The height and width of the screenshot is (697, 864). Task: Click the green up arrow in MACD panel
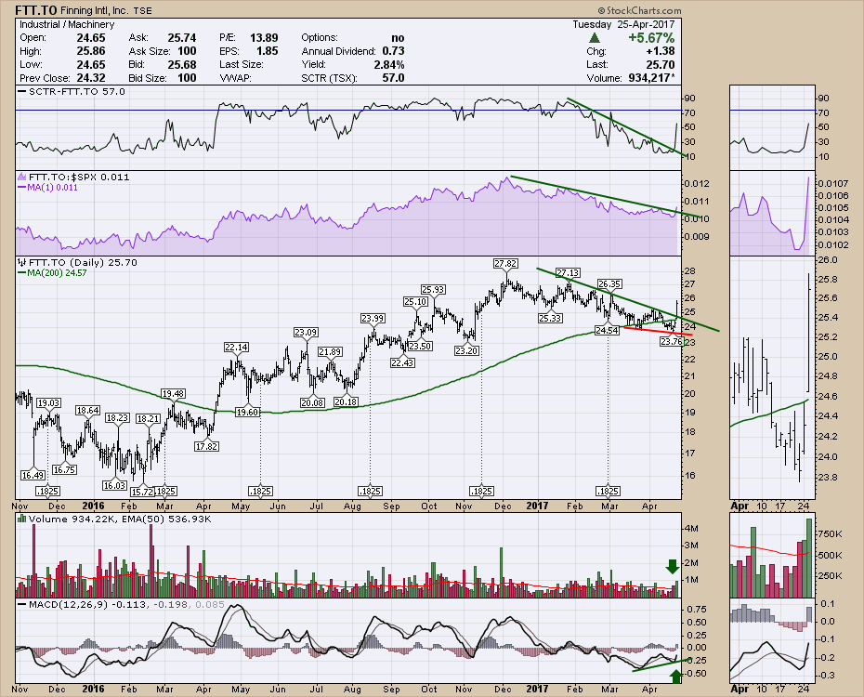(x=676, y=677)
